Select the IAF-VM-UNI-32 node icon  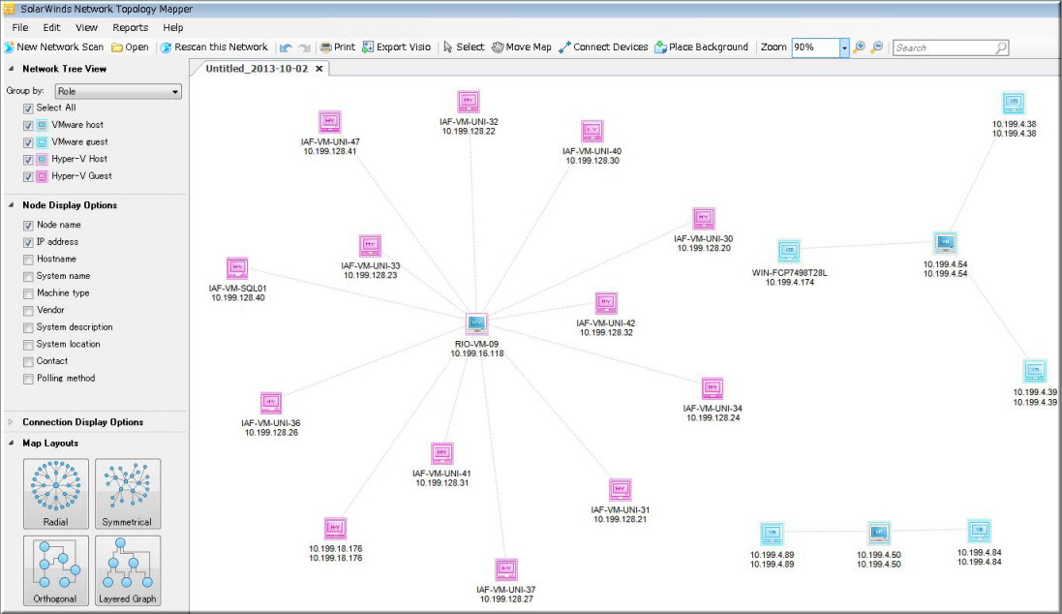(x=468, y=102)
